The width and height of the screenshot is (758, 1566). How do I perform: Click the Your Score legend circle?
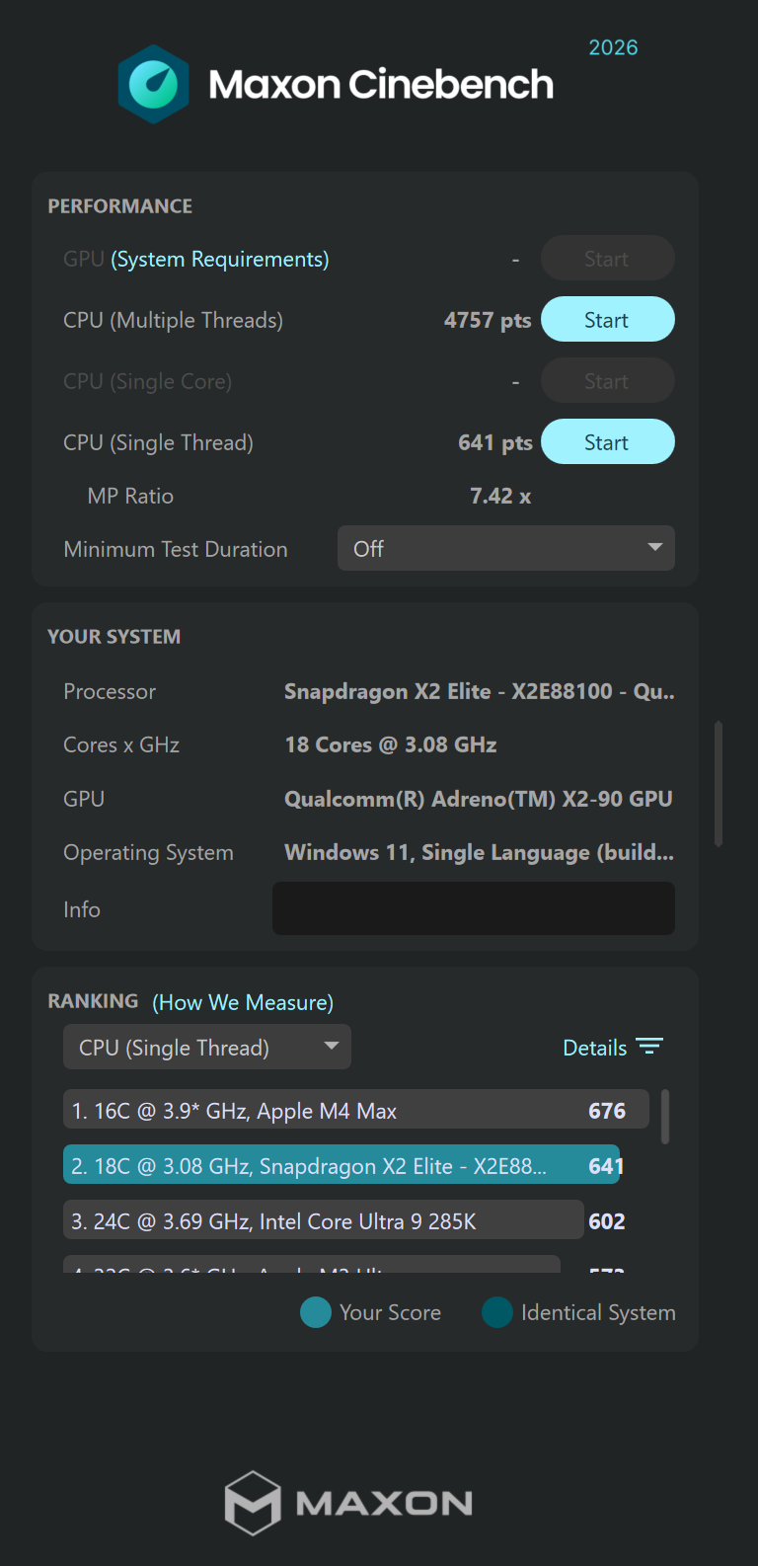click(x=315, y=1312)
